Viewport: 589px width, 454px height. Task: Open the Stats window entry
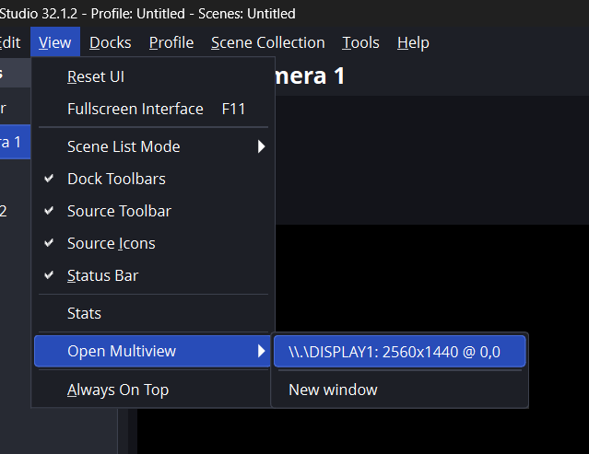(x=154, y=313)
